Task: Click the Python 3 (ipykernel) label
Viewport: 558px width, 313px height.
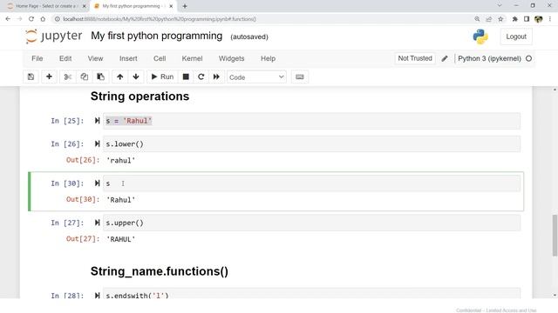Action: (x=489, y=58)
